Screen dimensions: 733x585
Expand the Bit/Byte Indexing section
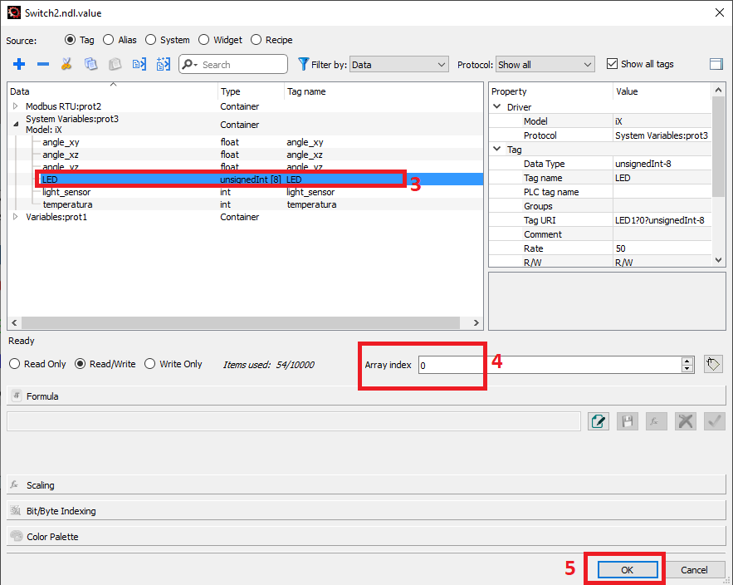tap(366, 510)
